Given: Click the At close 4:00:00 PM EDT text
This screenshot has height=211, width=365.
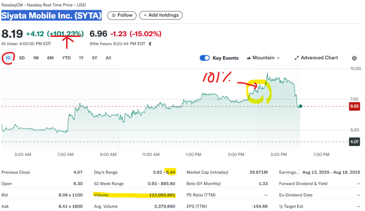Looking at the screenshot, I should click(26, 44).
